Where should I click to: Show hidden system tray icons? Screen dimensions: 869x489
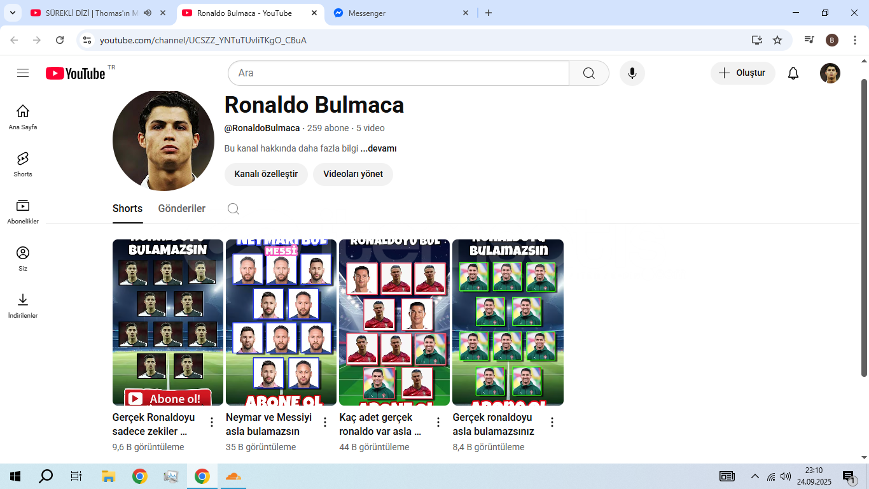tap(755, 476)
